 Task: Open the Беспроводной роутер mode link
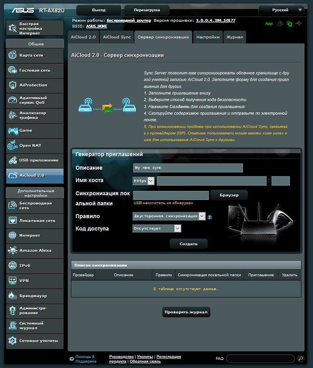[129, 20]
